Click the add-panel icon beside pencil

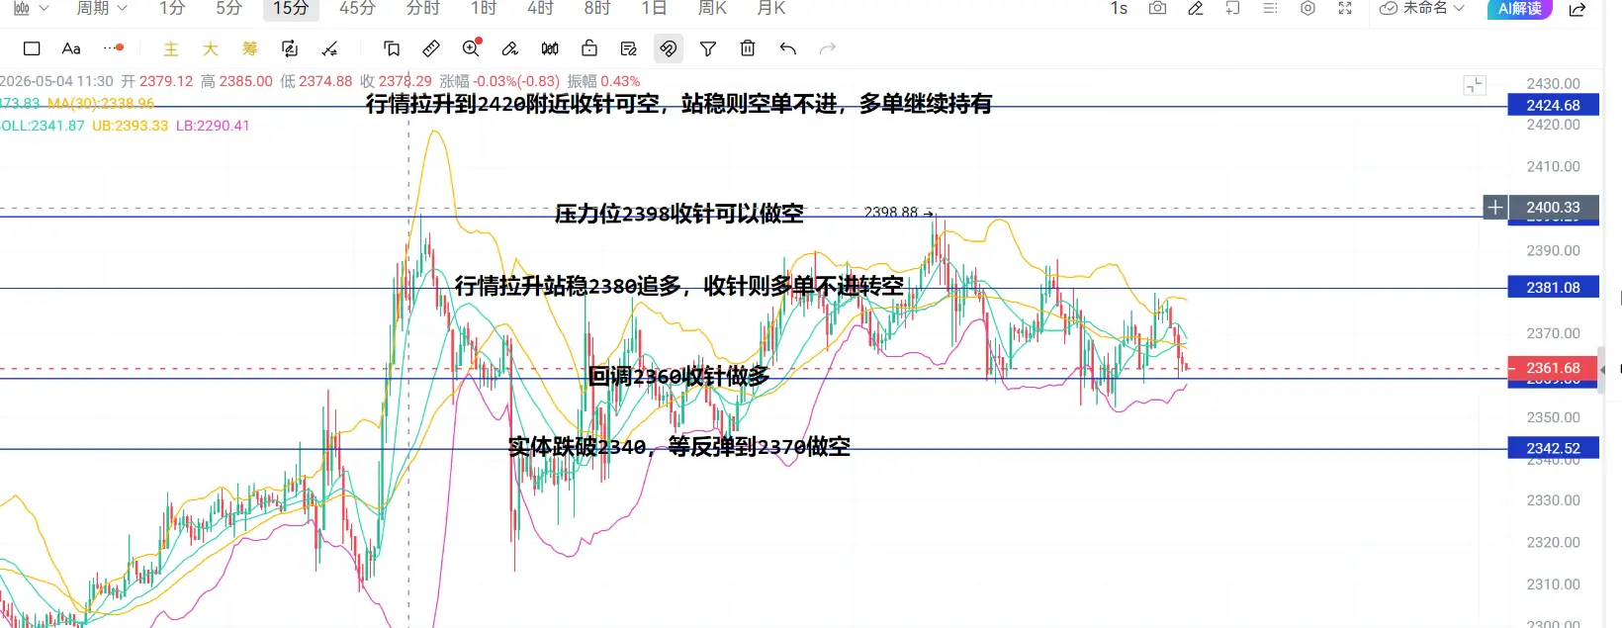(1232, 8)
